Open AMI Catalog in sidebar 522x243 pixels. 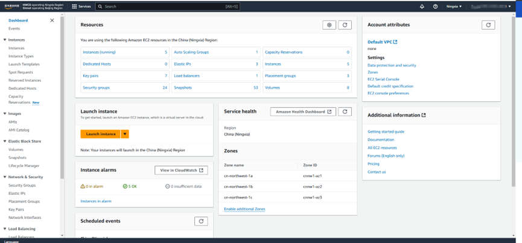[19, 130]
